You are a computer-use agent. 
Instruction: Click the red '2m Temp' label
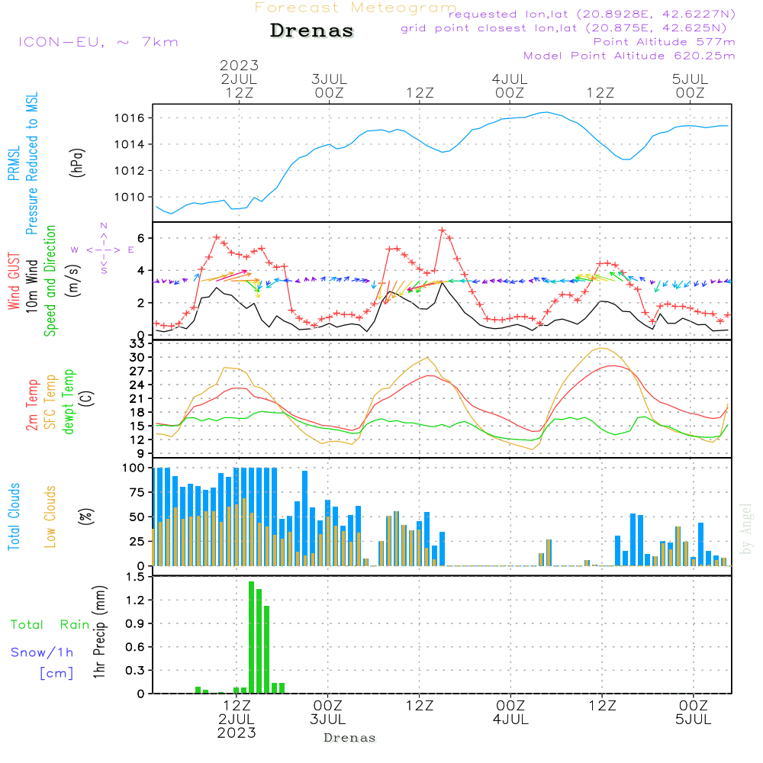click(31, 405)
